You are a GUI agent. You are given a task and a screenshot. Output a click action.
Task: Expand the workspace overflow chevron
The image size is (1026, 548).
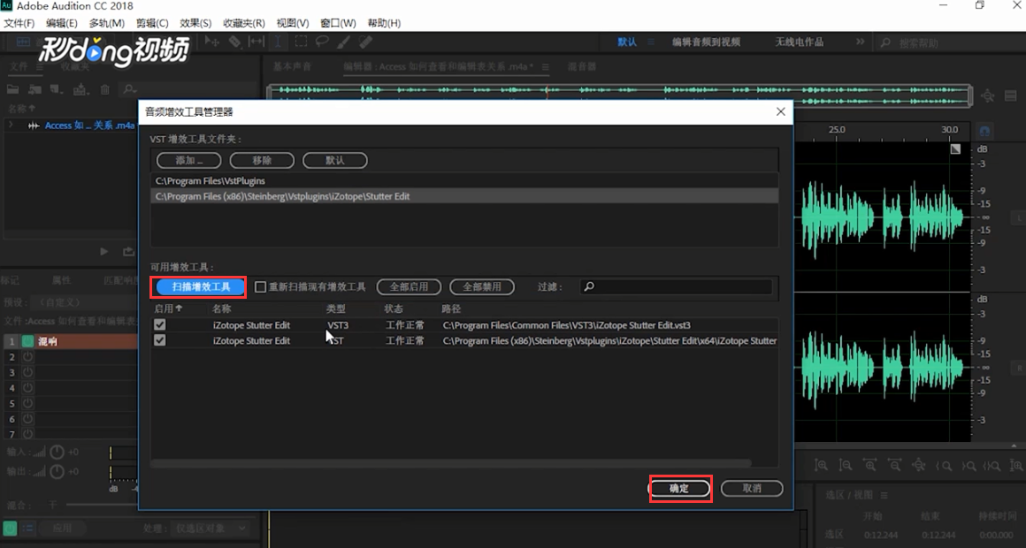[860, 42]
